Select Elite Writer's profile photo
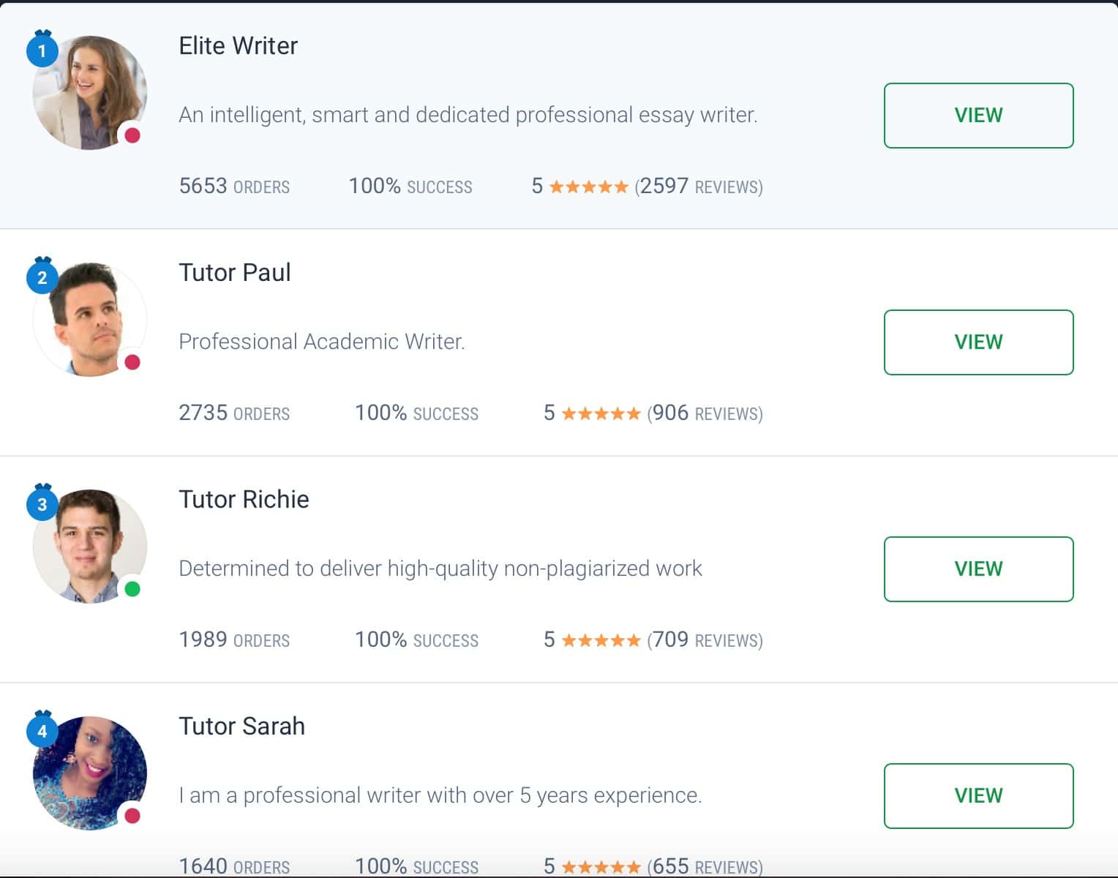The width and height of the screenshot is (1118, 878). pos(90,93)
